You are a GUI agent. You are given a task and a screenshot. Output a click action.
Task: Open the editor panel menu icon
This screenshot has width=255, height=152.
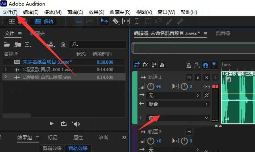click(206, 33)
